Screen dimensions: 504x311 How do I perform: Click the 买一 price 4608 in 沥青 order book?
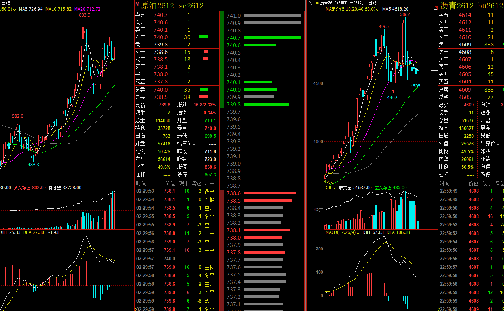click(465, 52)
